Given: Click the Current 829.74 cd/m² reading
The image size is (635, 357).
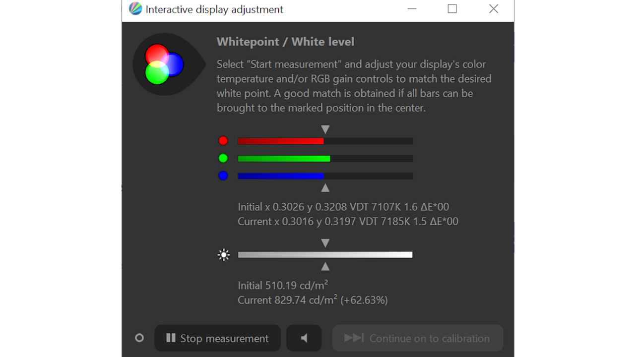Looking at the screenshot, I should (313, 300).
